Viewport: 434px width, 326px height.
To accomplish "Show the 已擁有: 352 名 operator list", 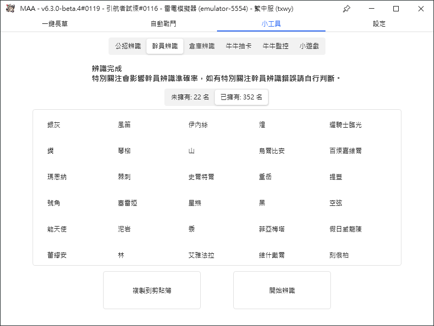I will pyautogui.click(x=241, y=97).
